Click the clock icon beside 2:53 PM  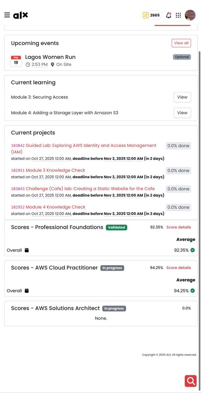click(28, 65)
